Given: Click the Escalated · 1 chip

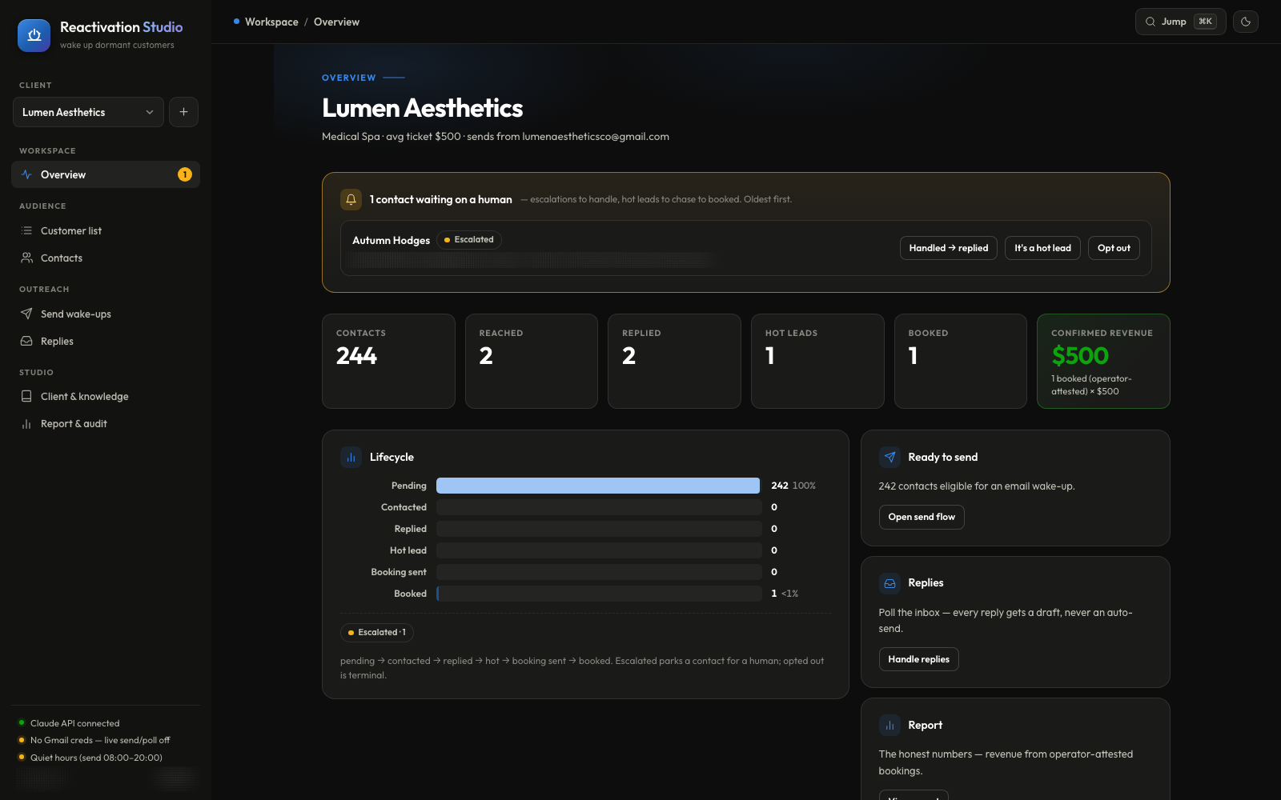Looking at the screenshot, I should coord(377,633).
